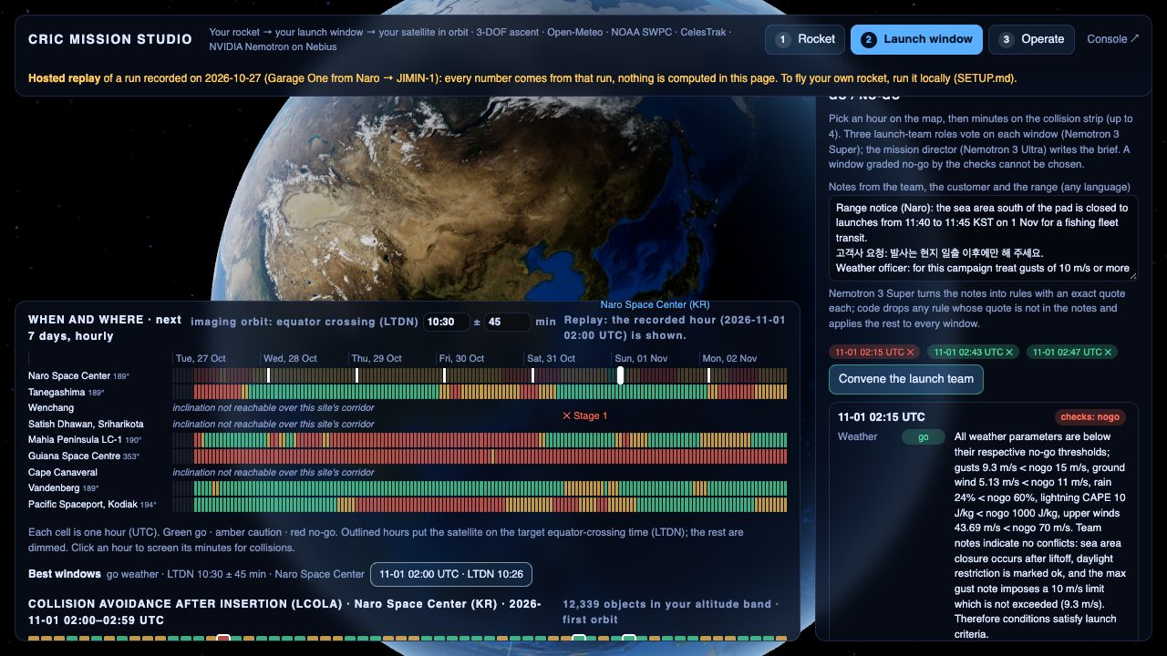Go to the Operate step tab

(x=1031, y=39)
